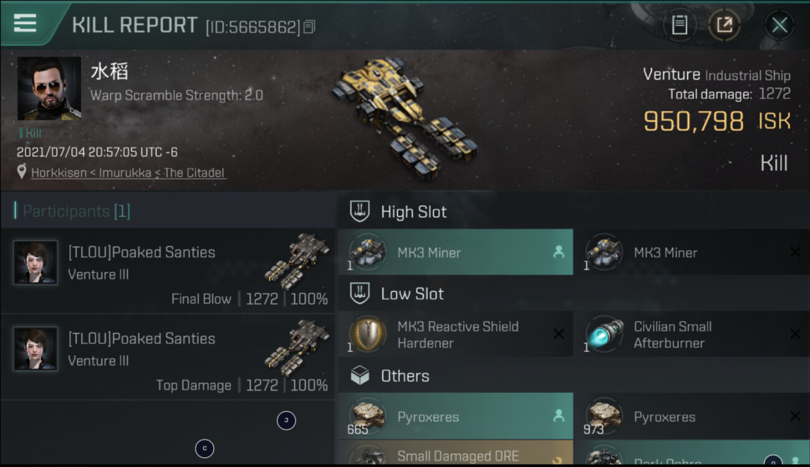Share the kill report externally
This screenshot has height=467, width=810.
724,25
